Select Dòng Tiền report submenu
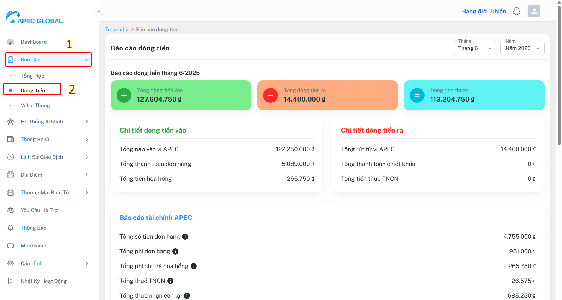The width and height of the screenshot is (562, 300). (x=33, y=91)
